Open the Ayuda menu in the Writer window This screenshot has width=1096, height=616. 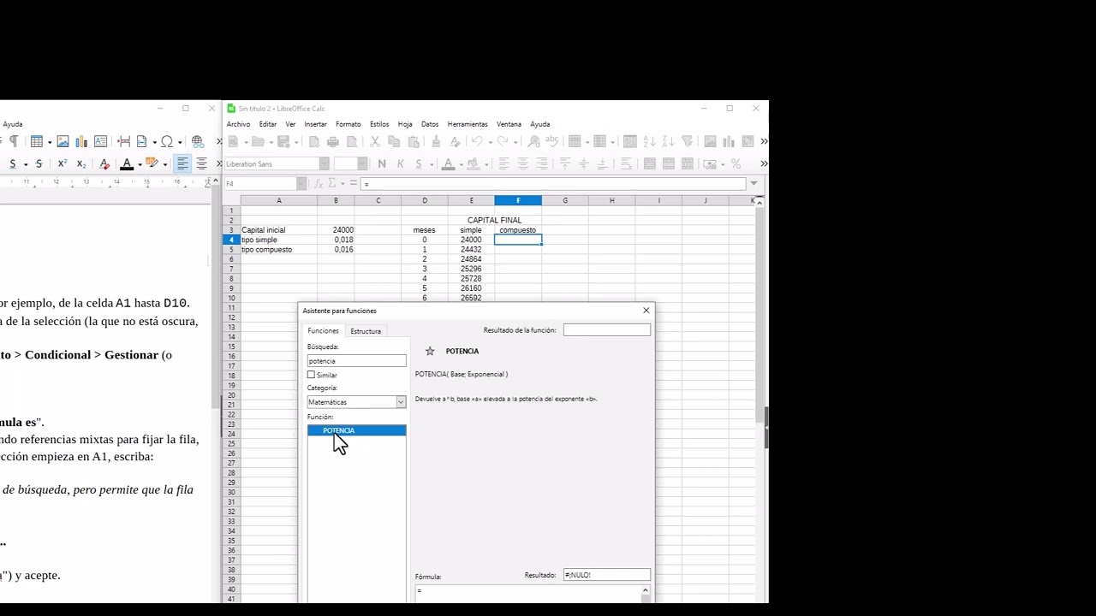click(12, 124)
